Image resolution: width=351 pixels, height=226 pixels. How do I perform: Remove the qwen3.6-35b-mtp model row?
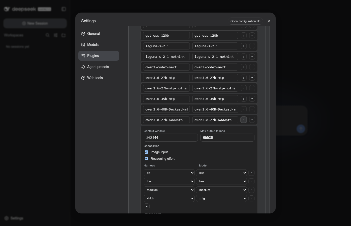(x=252, y=99)
